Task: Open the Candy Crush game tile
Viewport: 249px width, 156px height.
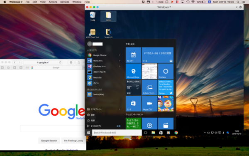Action: (166, 104)
